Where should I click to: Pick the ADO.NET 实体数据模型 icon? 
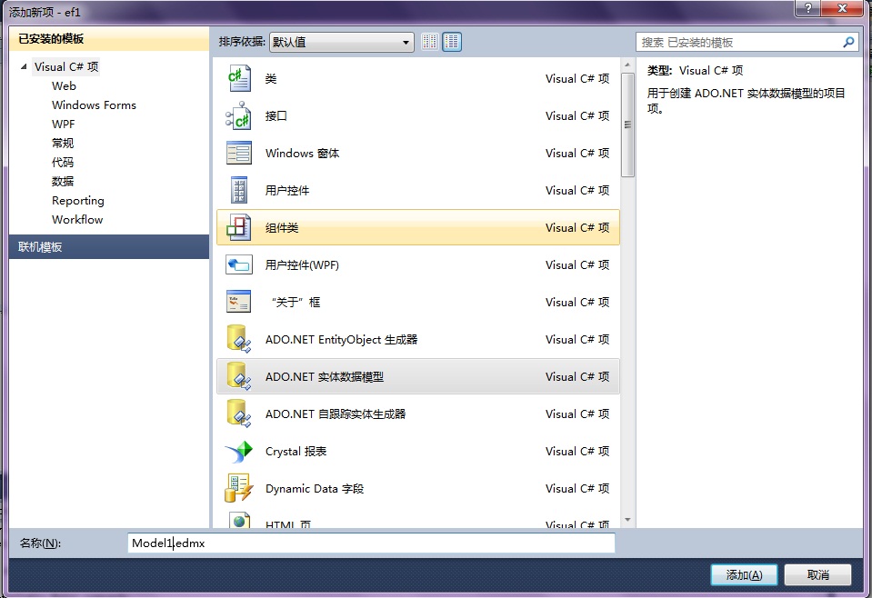point(238,376)
